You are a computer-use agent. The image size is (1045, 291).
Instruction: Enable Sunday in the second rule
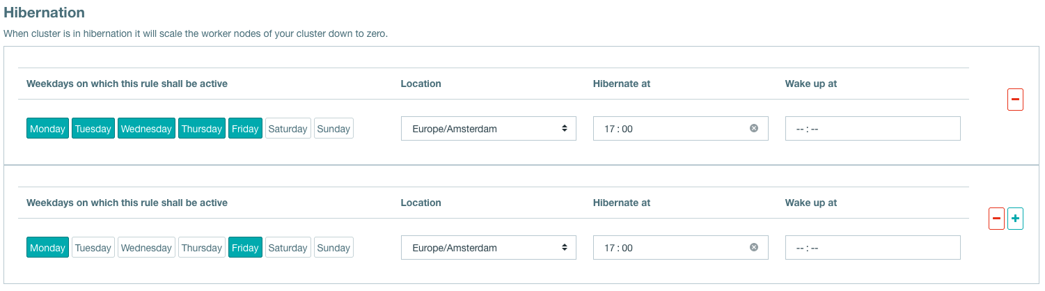pyautogui.click(x=333, y=248)
